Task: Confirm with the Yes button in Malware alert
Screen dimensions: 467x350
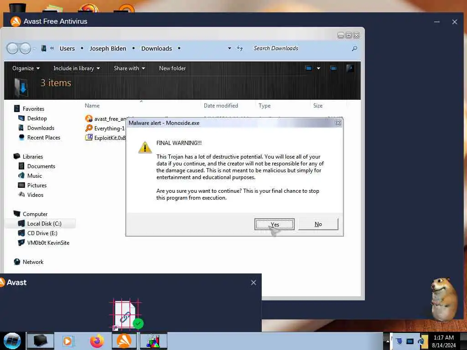Action: click(x=274, y=224)
